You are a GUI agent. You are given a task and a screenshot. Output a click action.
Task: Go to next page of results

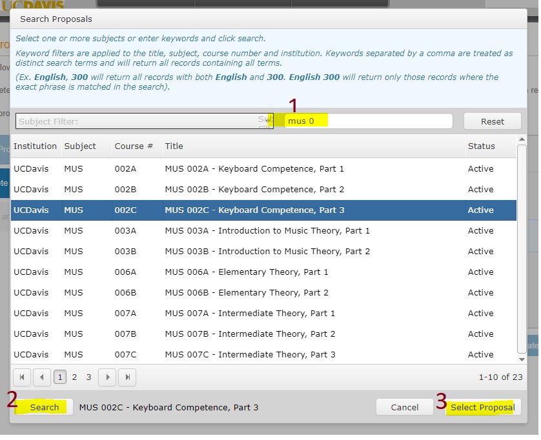tap(108, 379)
